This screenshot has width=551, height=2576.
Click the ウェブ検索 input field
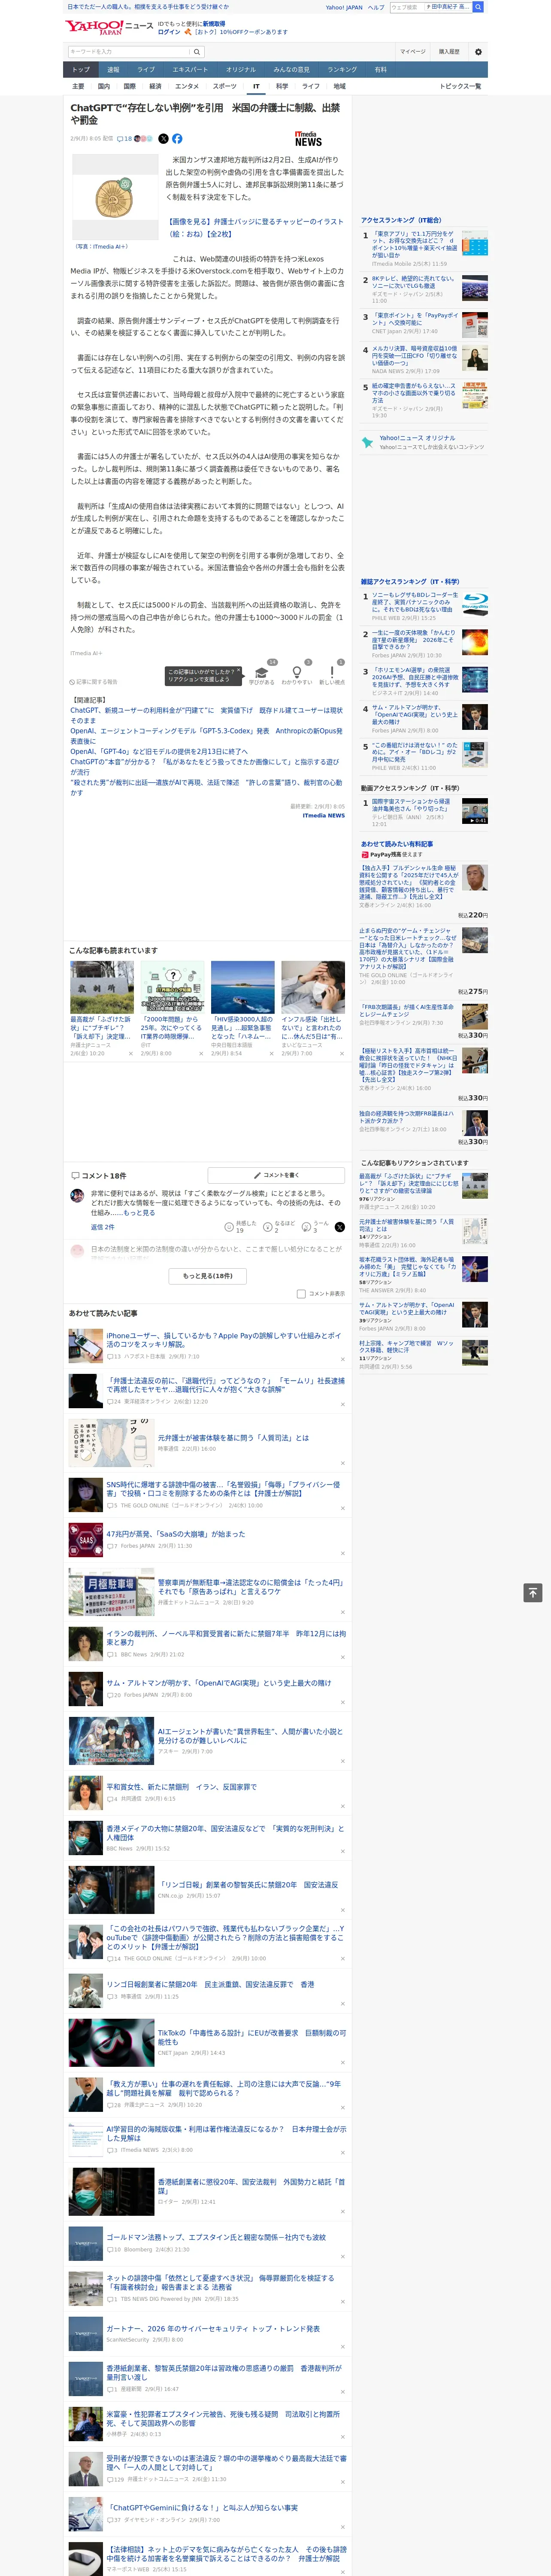point(406,7)
